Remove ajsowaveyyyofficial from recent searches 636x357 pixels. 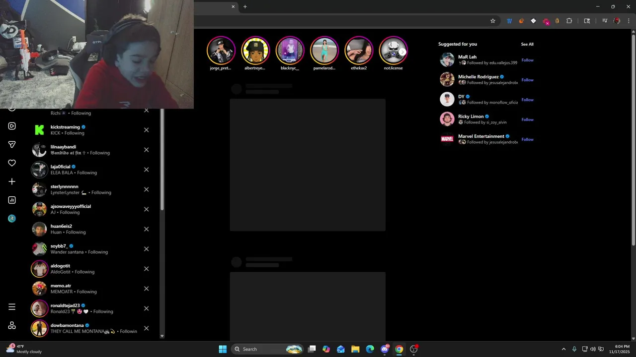pos(146,209)
